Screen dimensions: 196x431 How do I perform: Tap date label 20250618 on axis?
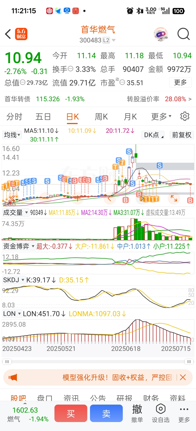126,349
